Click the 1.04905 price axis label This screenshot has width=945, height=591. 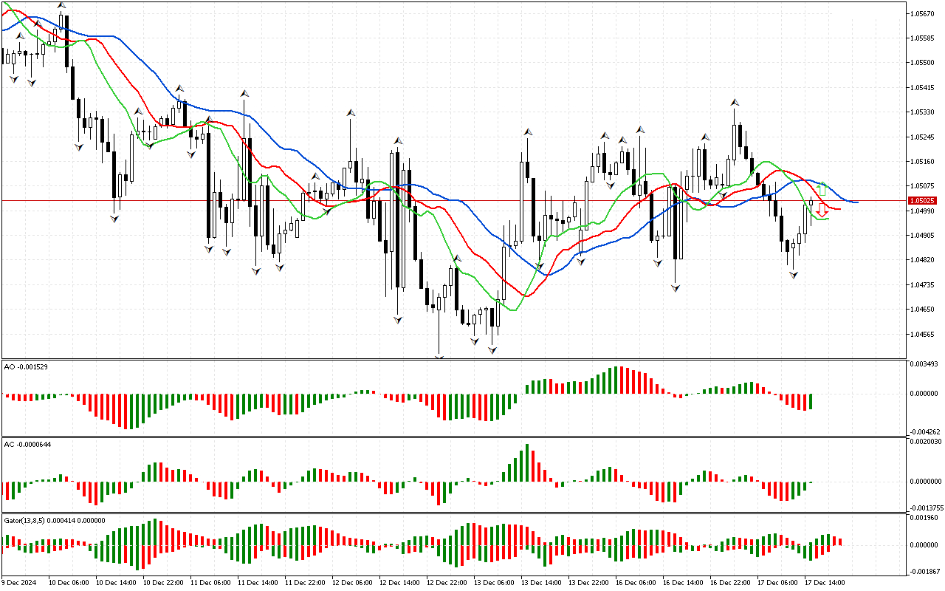pos(922,236)
